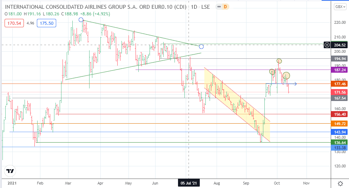
Task: Select the 204.52 crosshair price label
Action: click(x=340, y=45)
